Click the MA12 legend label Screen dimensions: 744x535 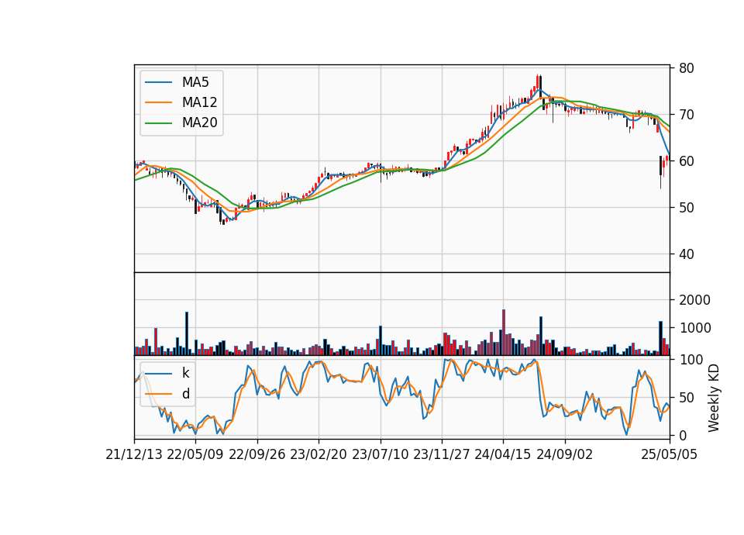pyautogui.click(x=199, y=102)
